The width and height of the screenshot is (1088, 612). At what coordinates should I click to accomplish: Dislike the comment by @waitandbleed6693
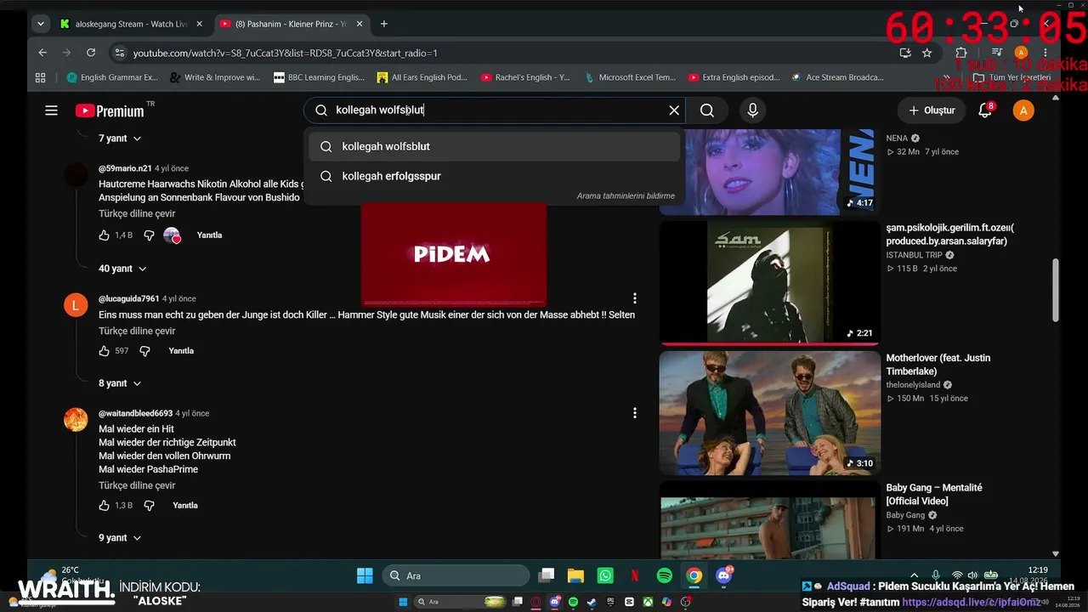coord(149,506)
